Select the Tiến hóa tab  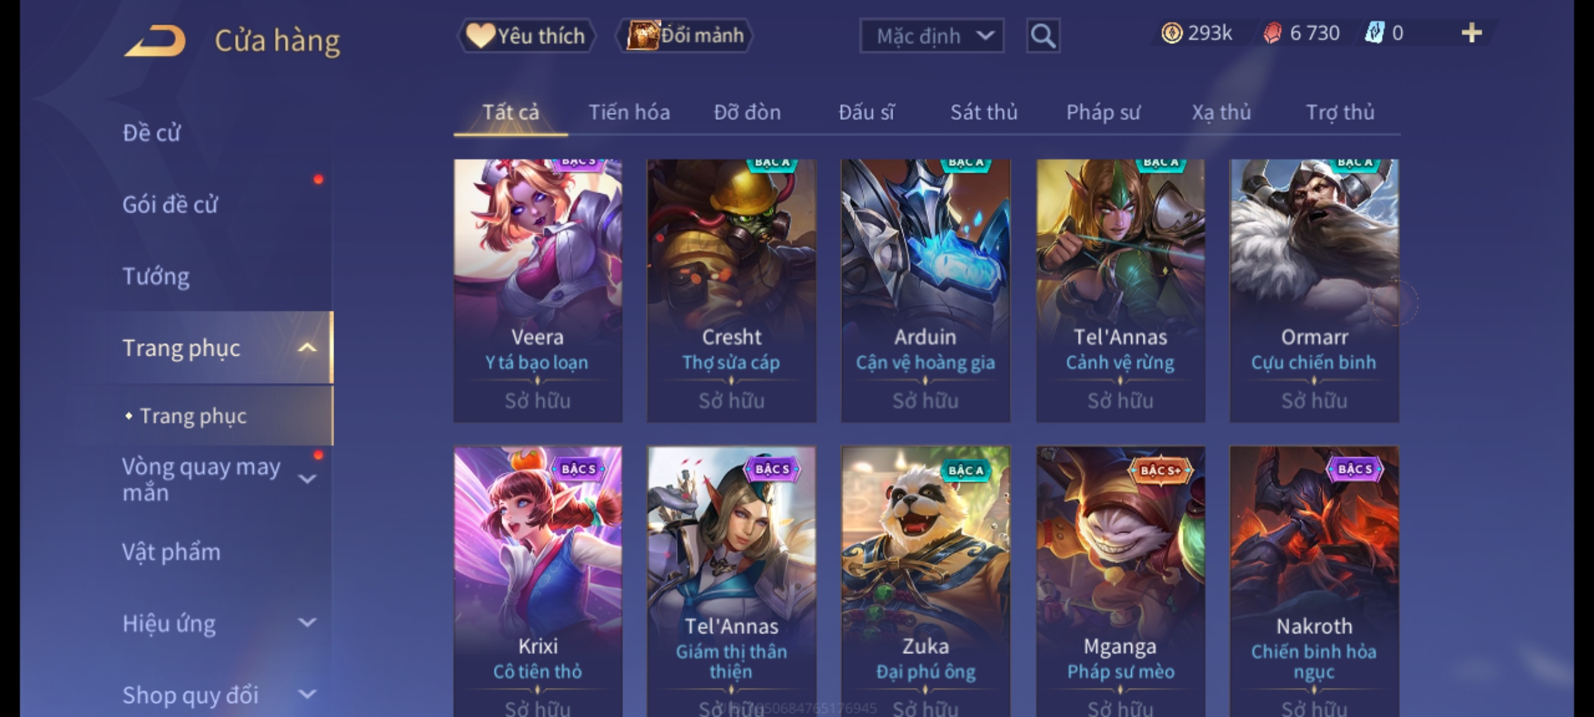tap(629, 112)
